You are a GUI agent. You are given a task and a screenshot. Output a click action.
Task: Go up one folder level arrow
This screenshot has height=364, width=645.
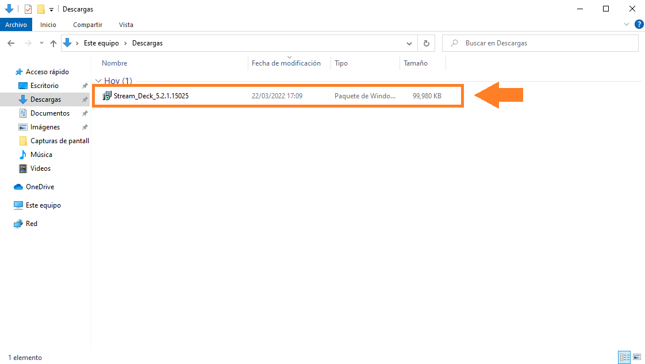point(53,43)
